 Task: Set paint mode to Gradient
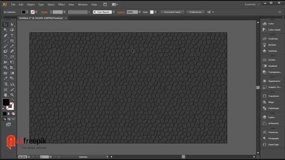tap(9, 114)
